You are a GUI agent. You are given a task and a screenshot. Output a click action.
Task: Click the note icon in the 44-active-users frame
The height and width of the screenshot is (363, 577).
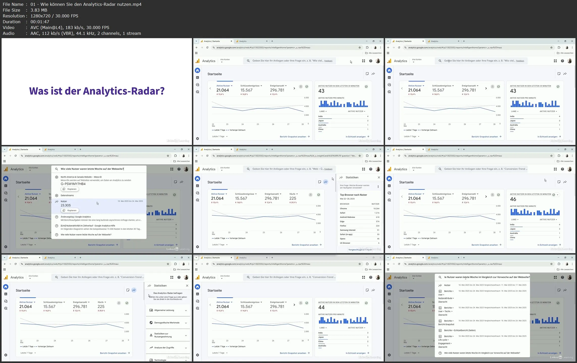[x=367, y=290]
